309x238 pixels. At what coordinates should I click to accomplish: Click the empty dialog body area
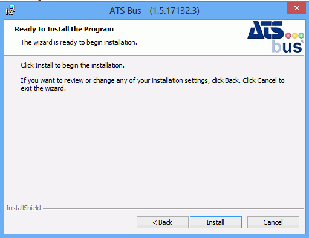(154, 147)
